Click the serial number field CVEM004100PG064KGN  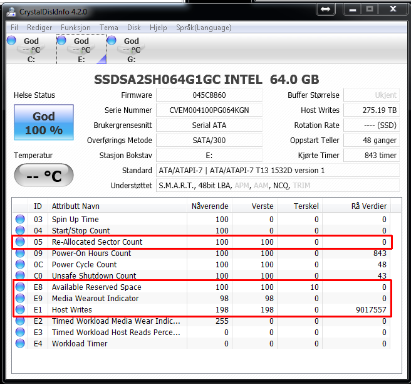click(x=209, y=110)
